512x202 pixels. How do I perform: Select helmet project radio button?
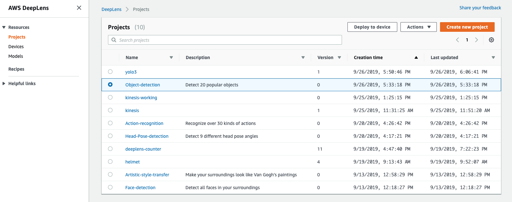pos(110,162)
